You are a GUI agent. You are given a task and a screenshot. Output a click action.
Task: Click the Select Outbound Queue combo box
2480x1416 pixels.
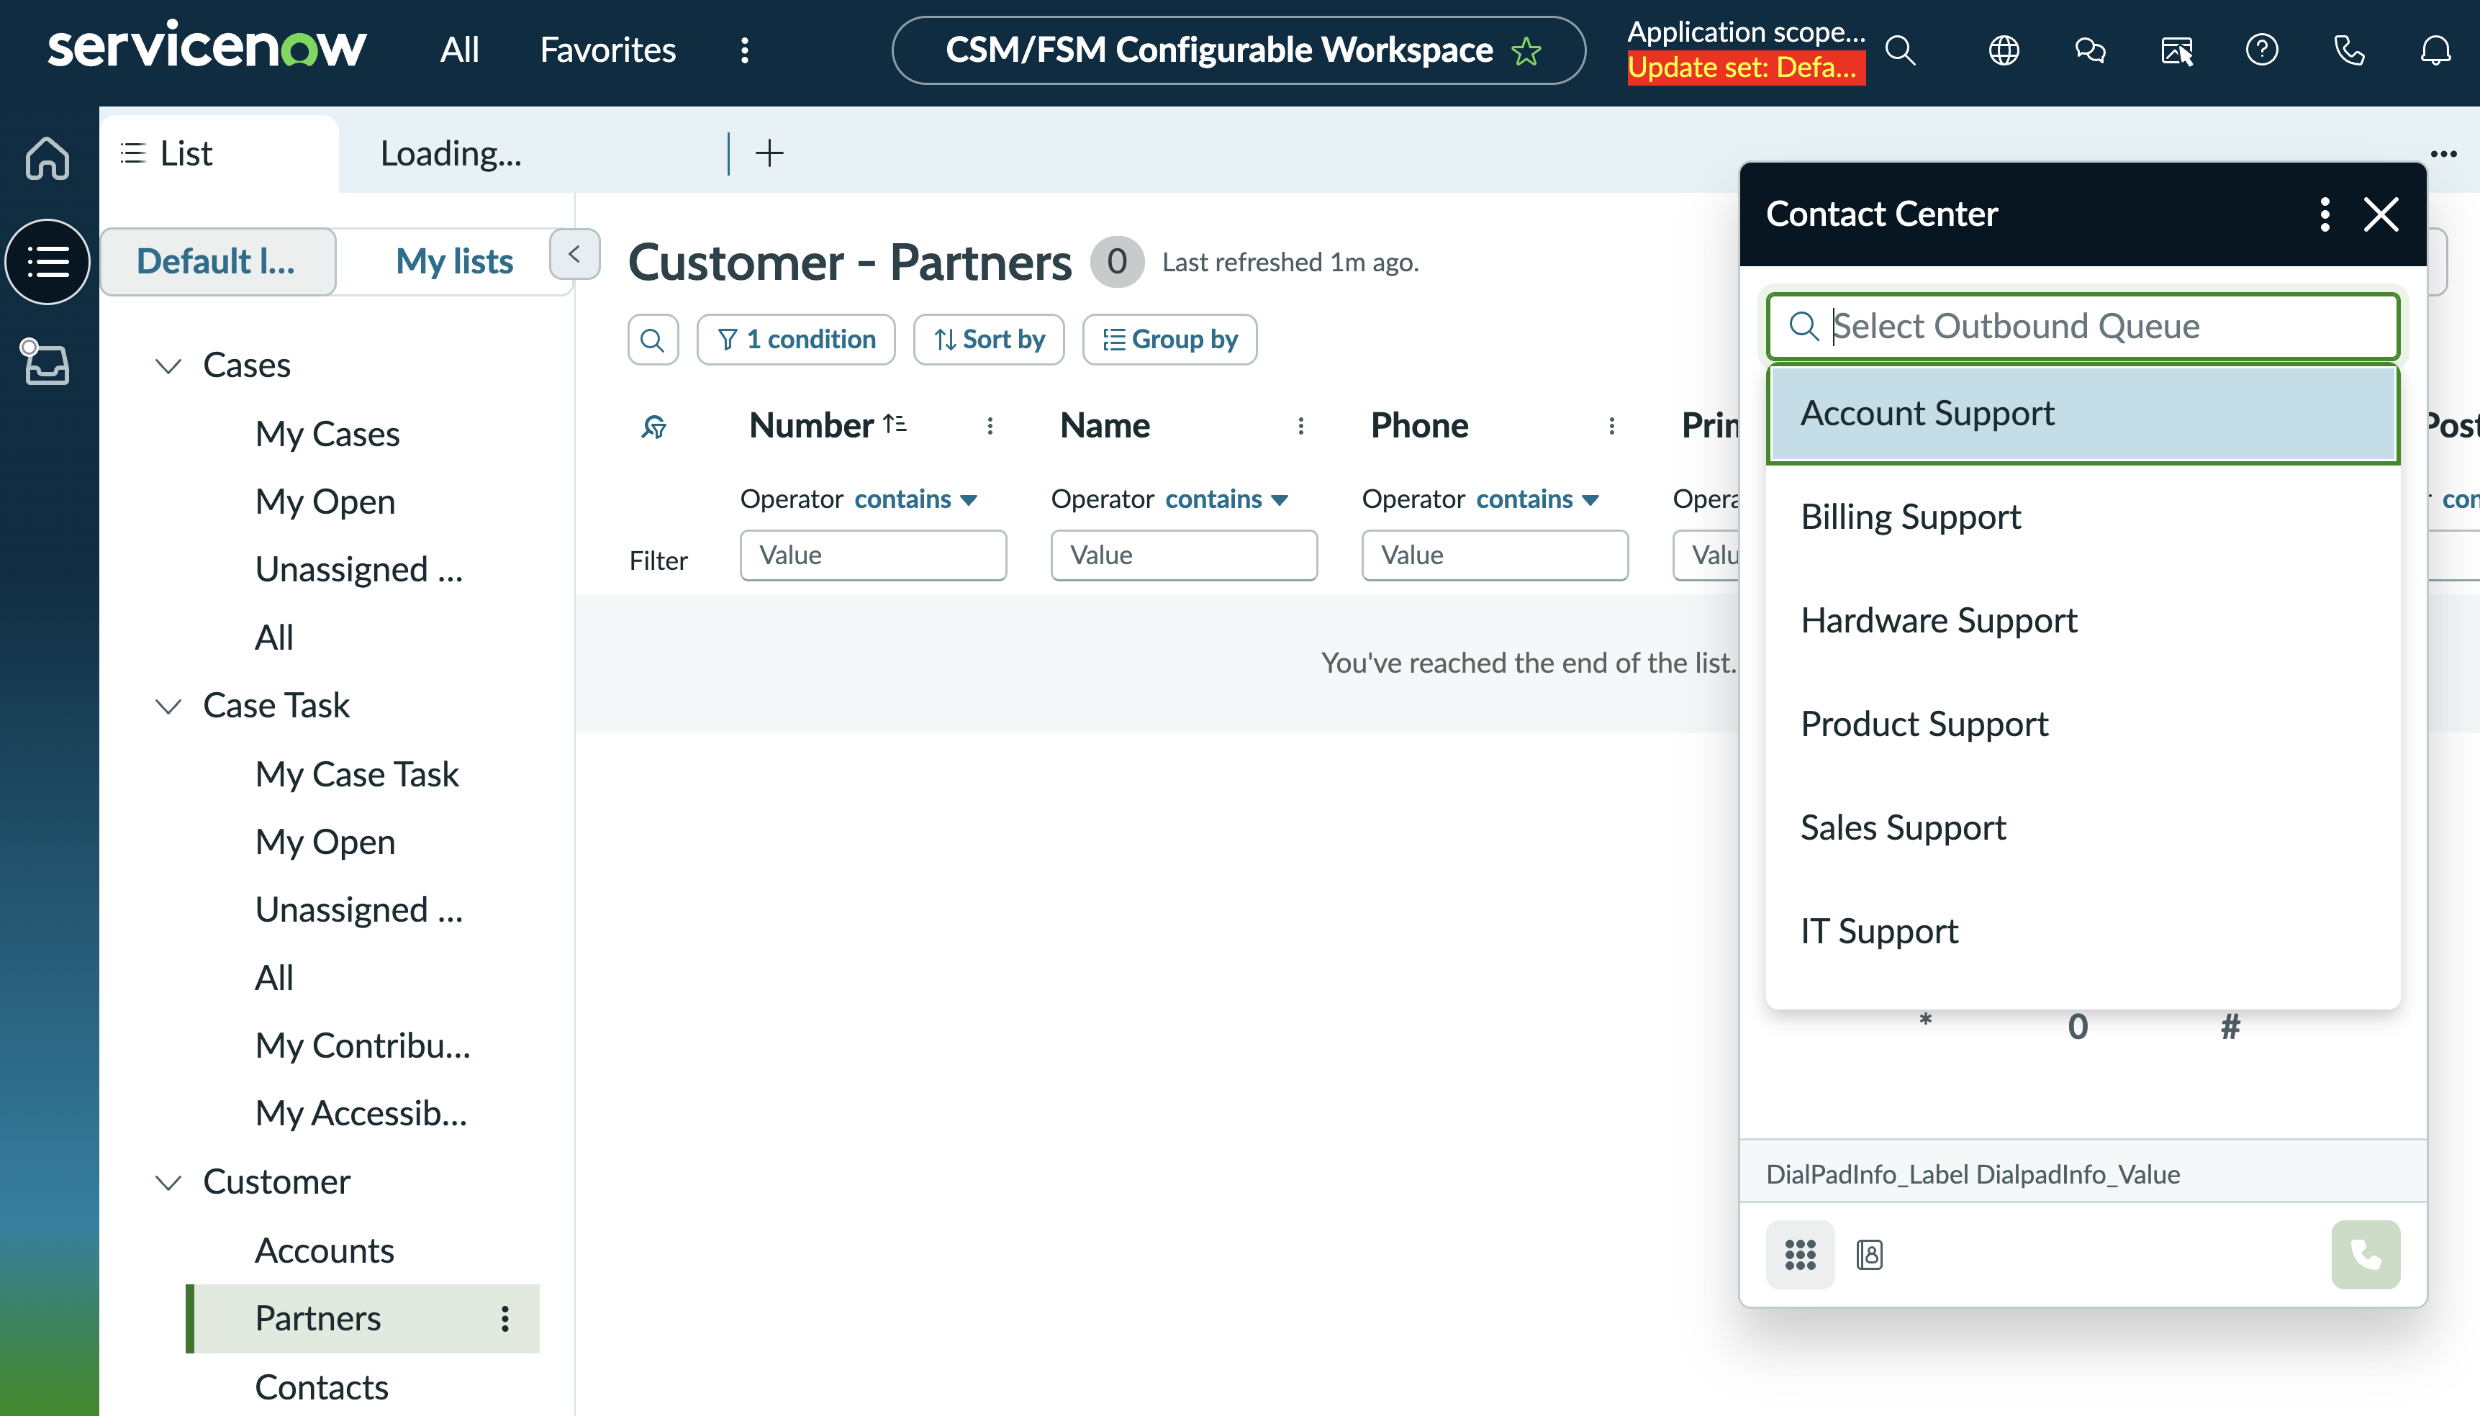point(2082,326)
